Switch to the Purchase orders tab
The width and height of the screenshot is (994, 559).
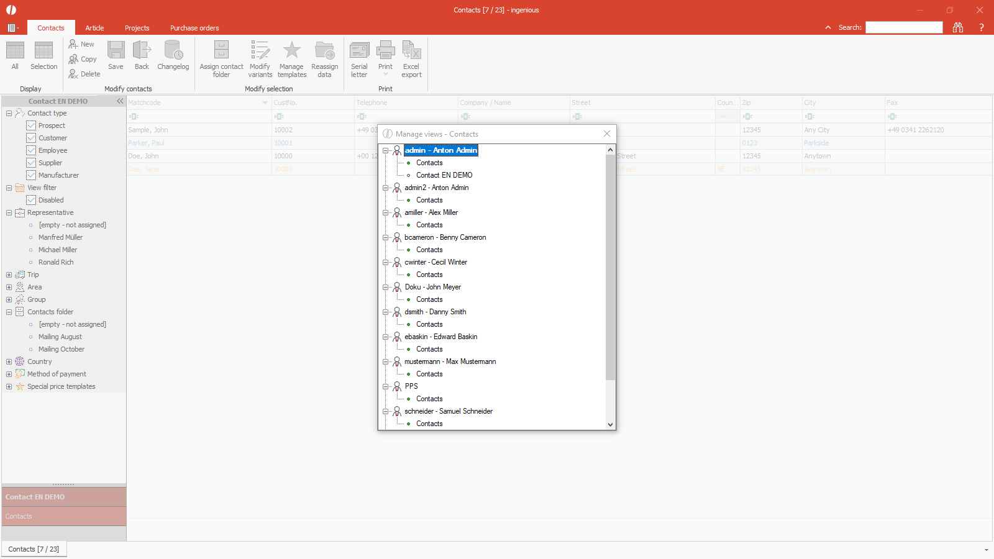(194, 28)
